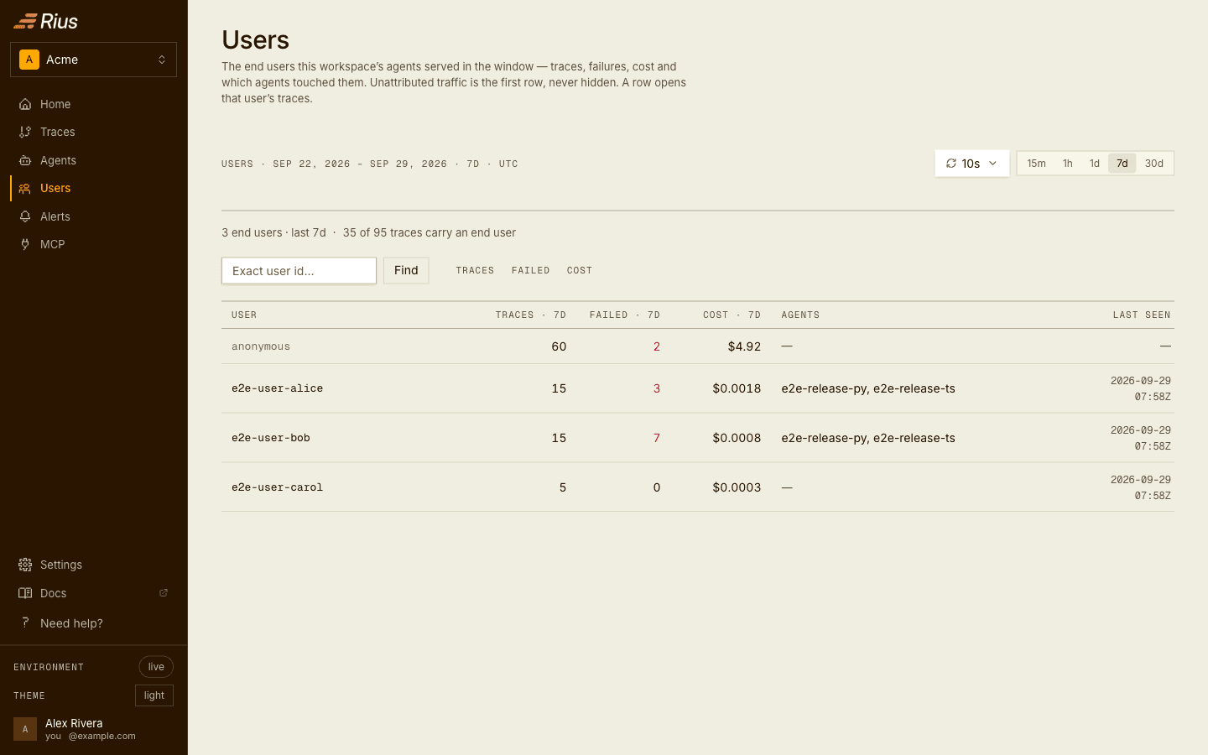Expand the 10s refresh interval dropdown
This screenshot has height=755, width=1208.
(x=972, y=164)
